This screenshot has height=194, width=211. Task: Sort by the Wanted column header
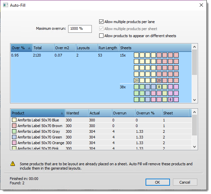(77, 113)
